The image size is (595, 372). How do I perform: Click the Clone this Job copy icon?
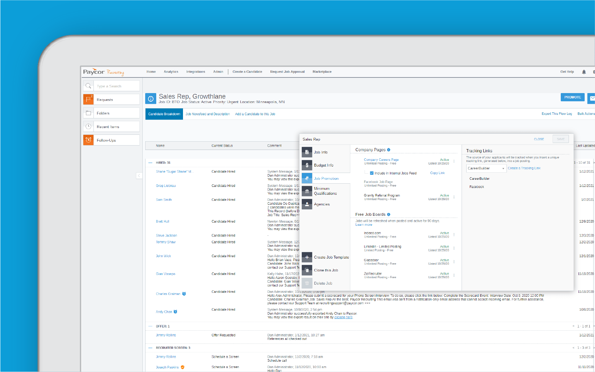coord(307,270)
